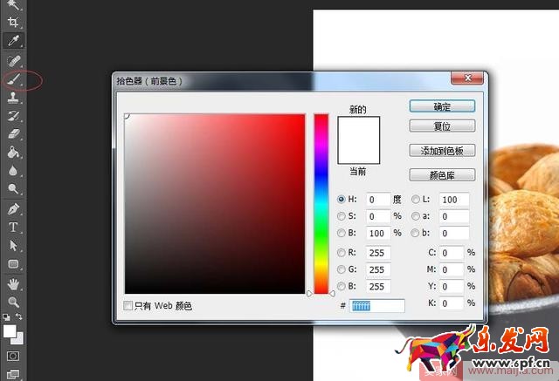Choose the H hue radio button
This screenshot has width=559, height=381.
pyautogui.click(x=342, y=199)
